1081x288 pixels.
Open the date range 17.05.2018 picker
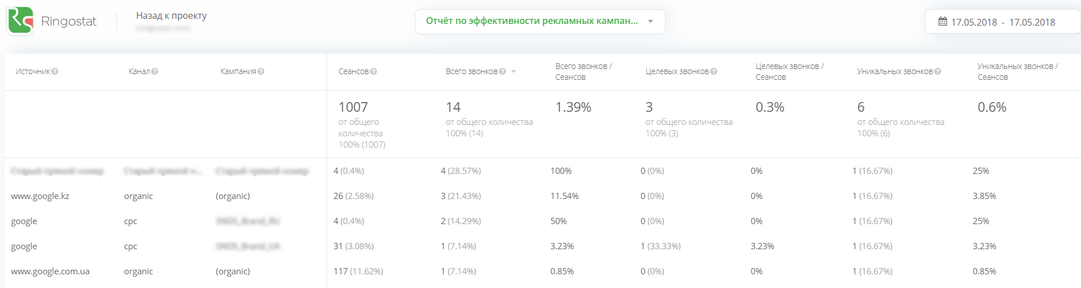[1003, 22]
